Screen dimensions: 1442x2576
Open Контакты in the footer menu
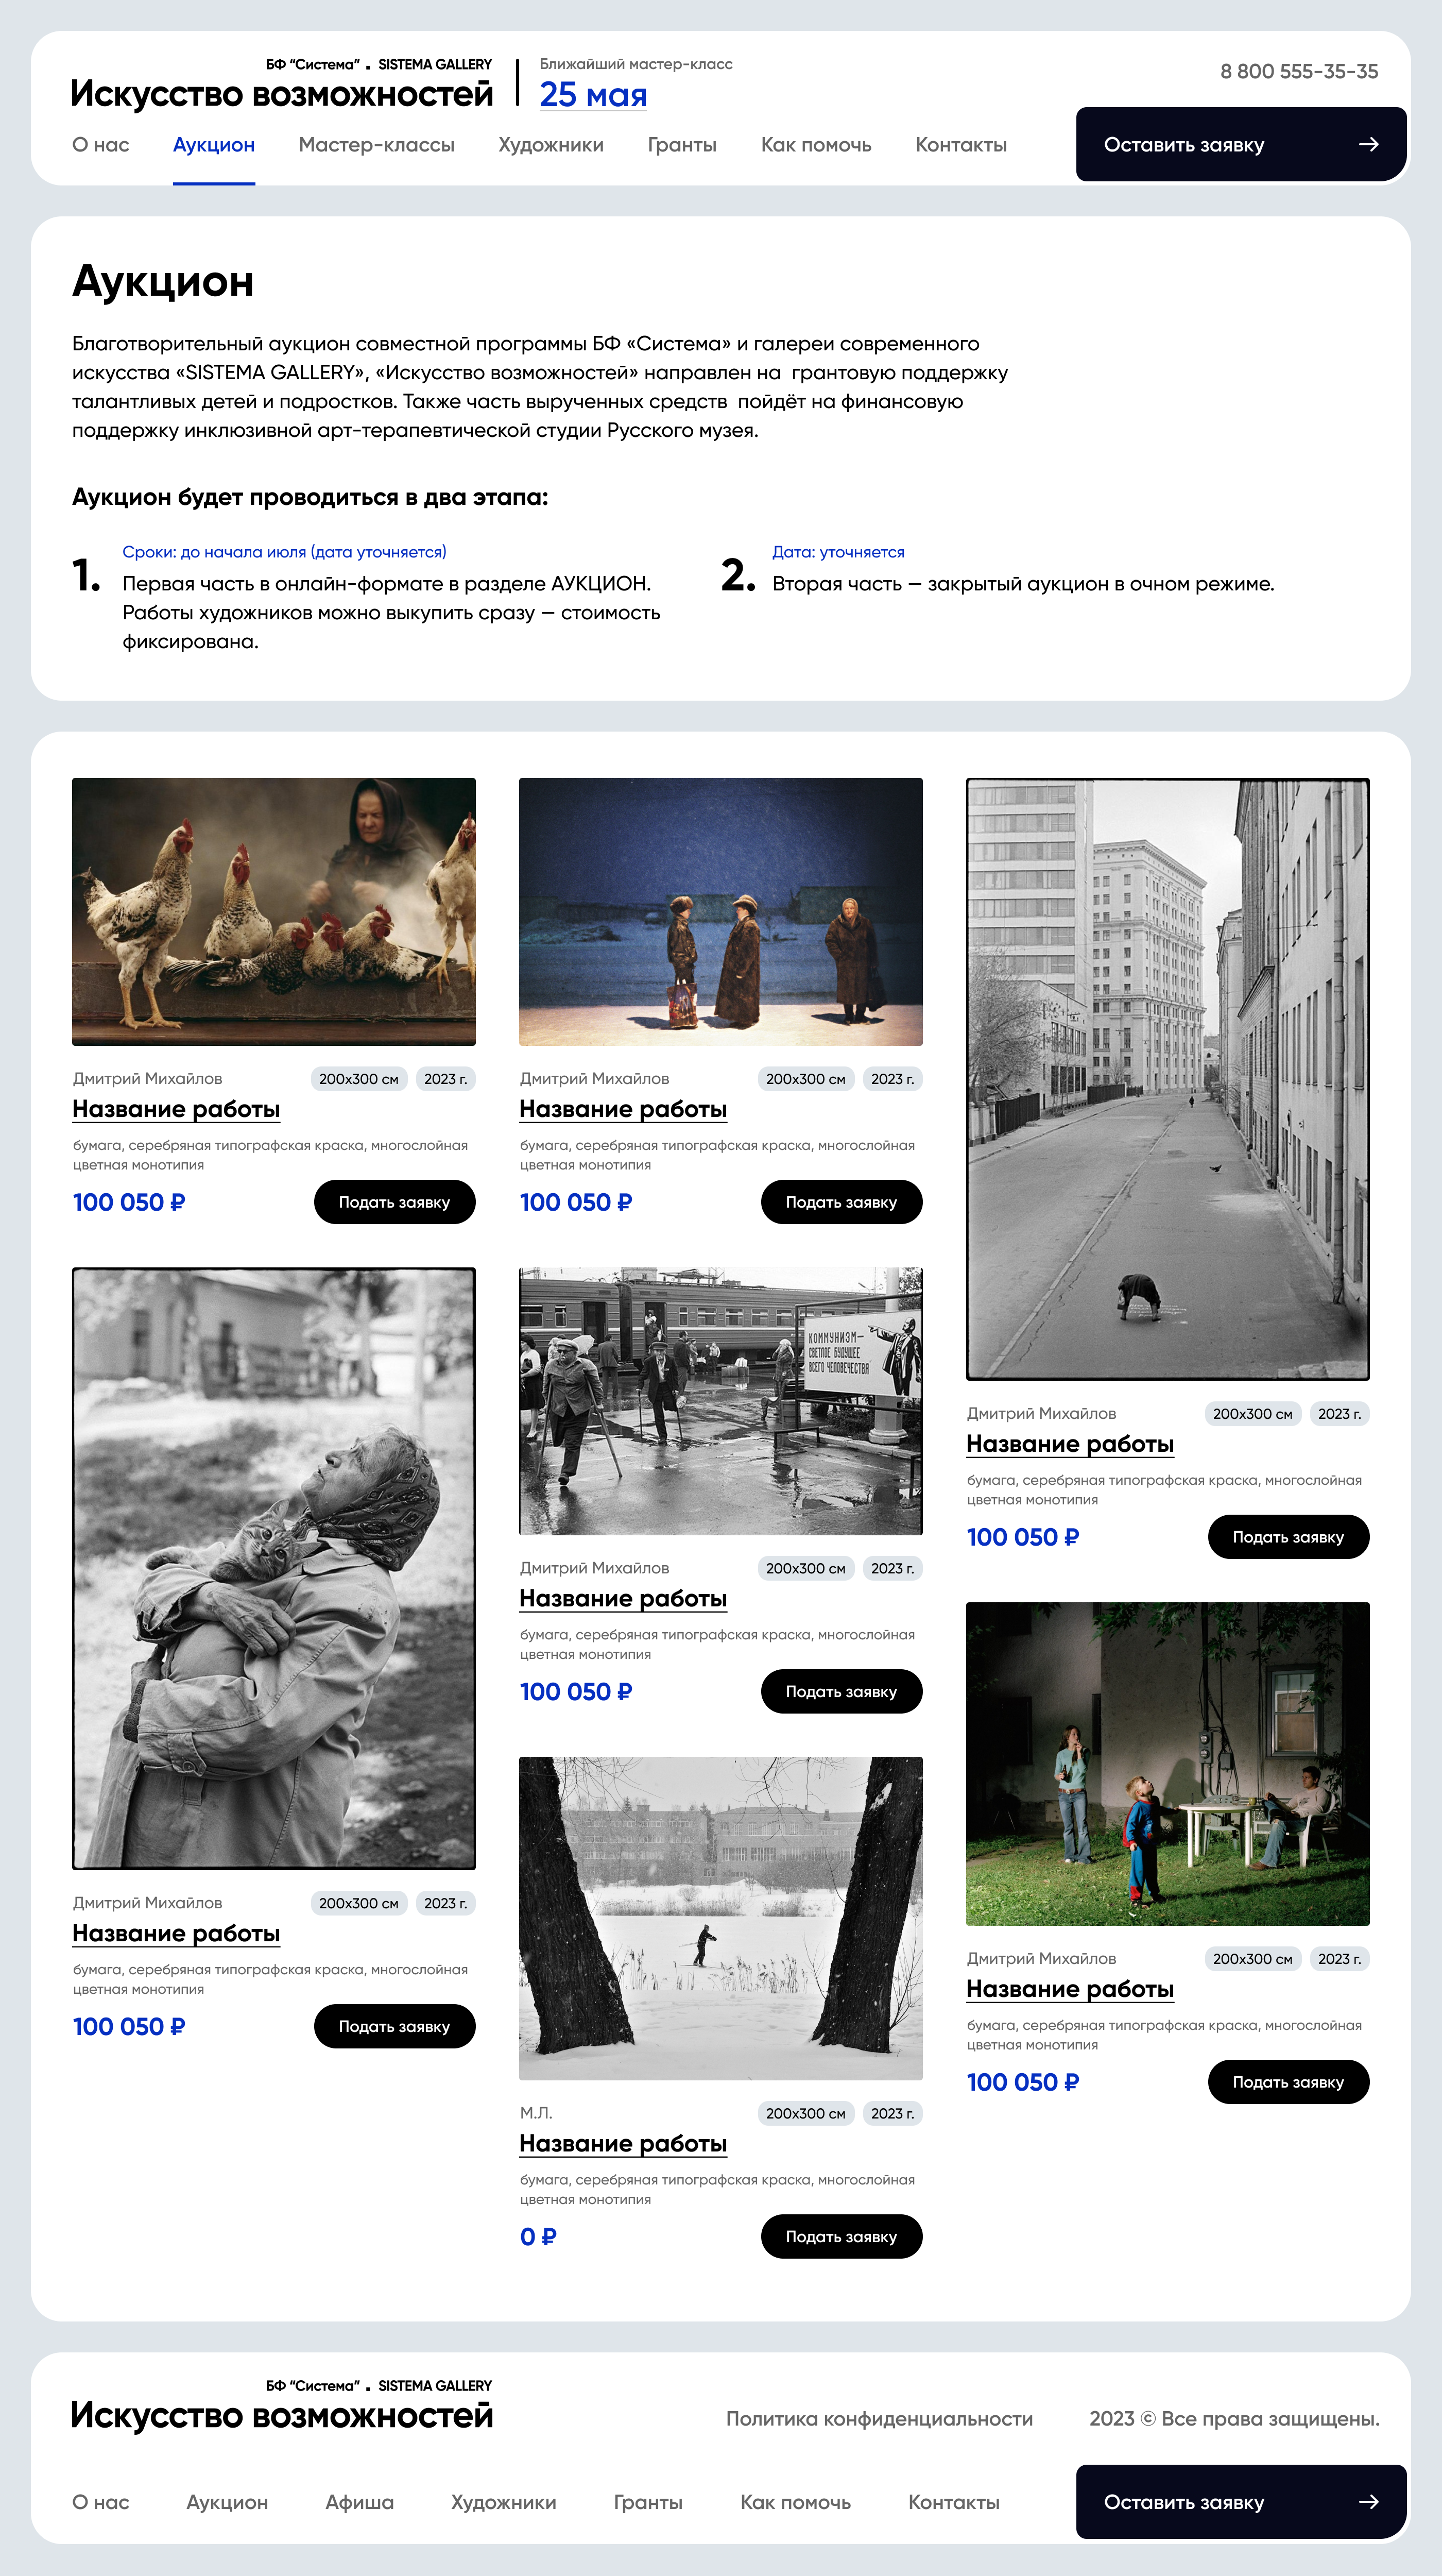click(954, 2502)
